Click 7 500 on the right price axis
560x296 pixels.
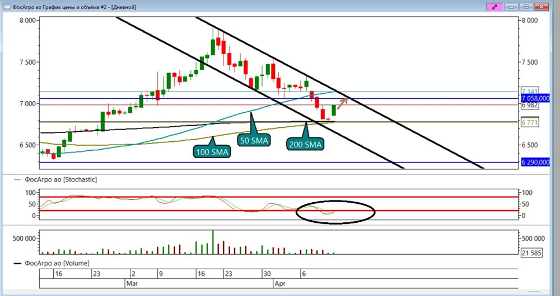click(530, 63)
